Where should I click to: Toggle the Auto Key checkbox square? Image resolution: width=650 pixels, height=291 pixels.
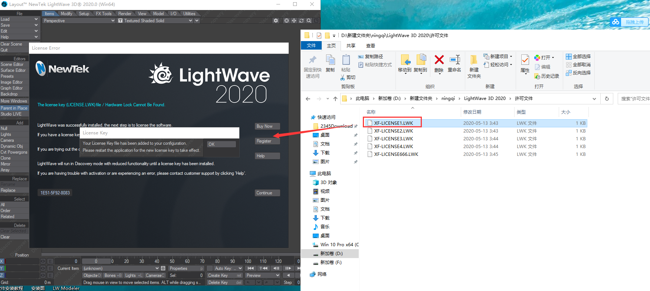(x=210, y=268)
